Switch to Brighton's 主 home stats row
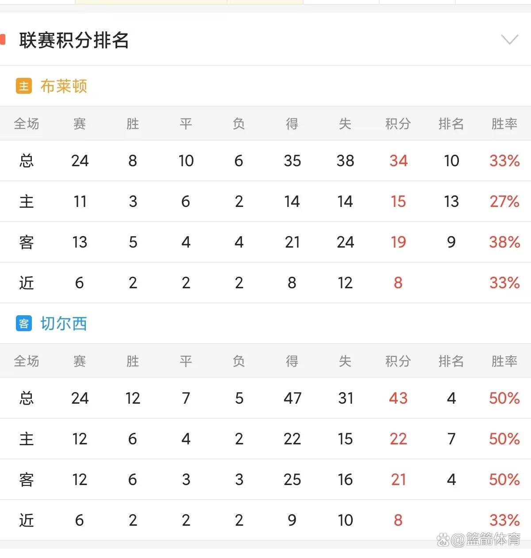Image resolution: width=531 pixels, height=558 pixels. coord(27,202)
